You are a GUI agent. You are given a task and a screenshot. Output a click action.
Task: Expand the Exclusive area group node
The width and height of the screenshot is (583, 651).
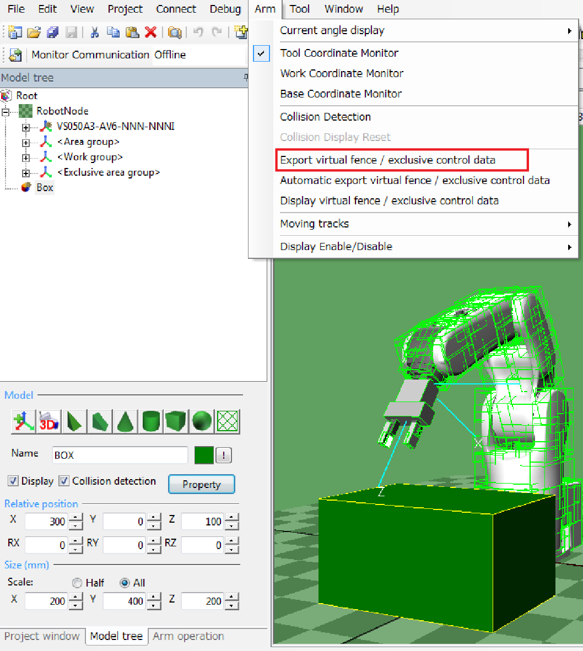click(x=25, y=173)
